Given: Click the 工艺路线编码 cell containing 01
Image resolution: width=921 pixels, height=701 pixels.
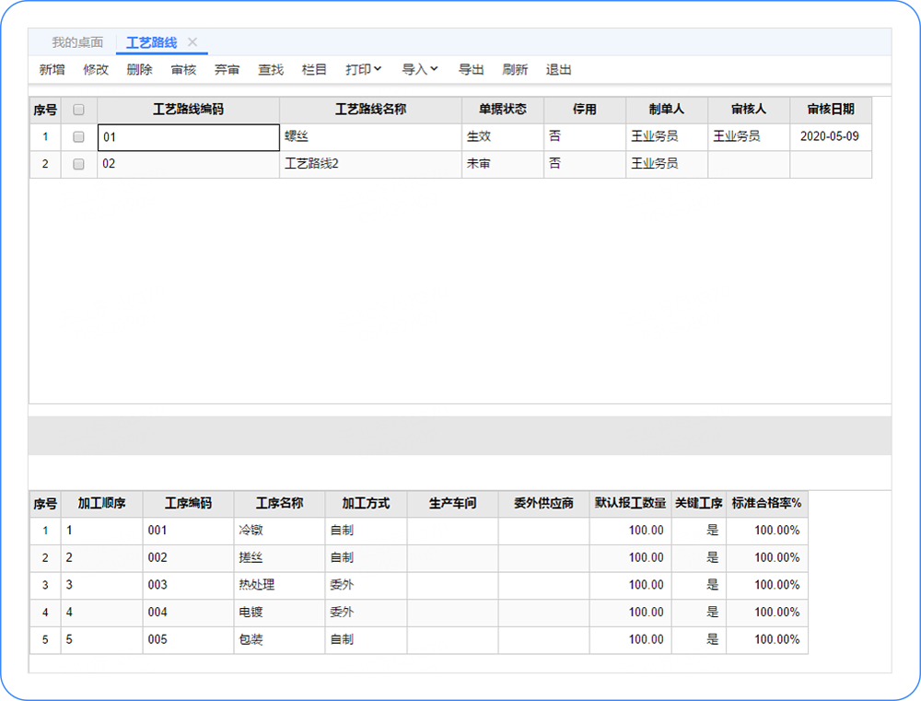Looking at the screenshot, I should (188, 137).
